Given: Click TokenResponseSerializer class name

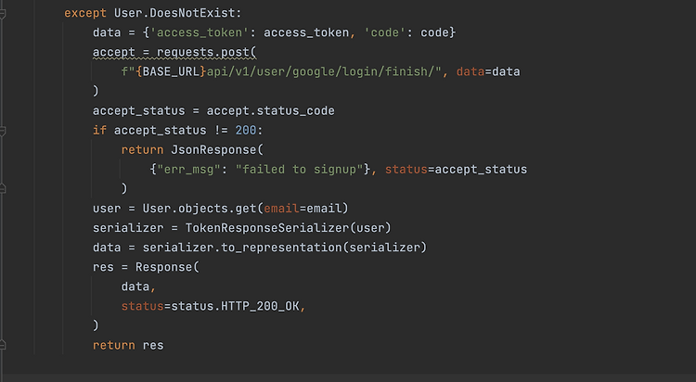Looking at the screenshot, I should (x=266, y=228).
